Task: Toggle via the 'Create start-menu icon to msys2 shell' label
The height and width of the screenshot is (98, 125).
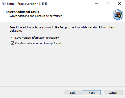Action: 38,43
